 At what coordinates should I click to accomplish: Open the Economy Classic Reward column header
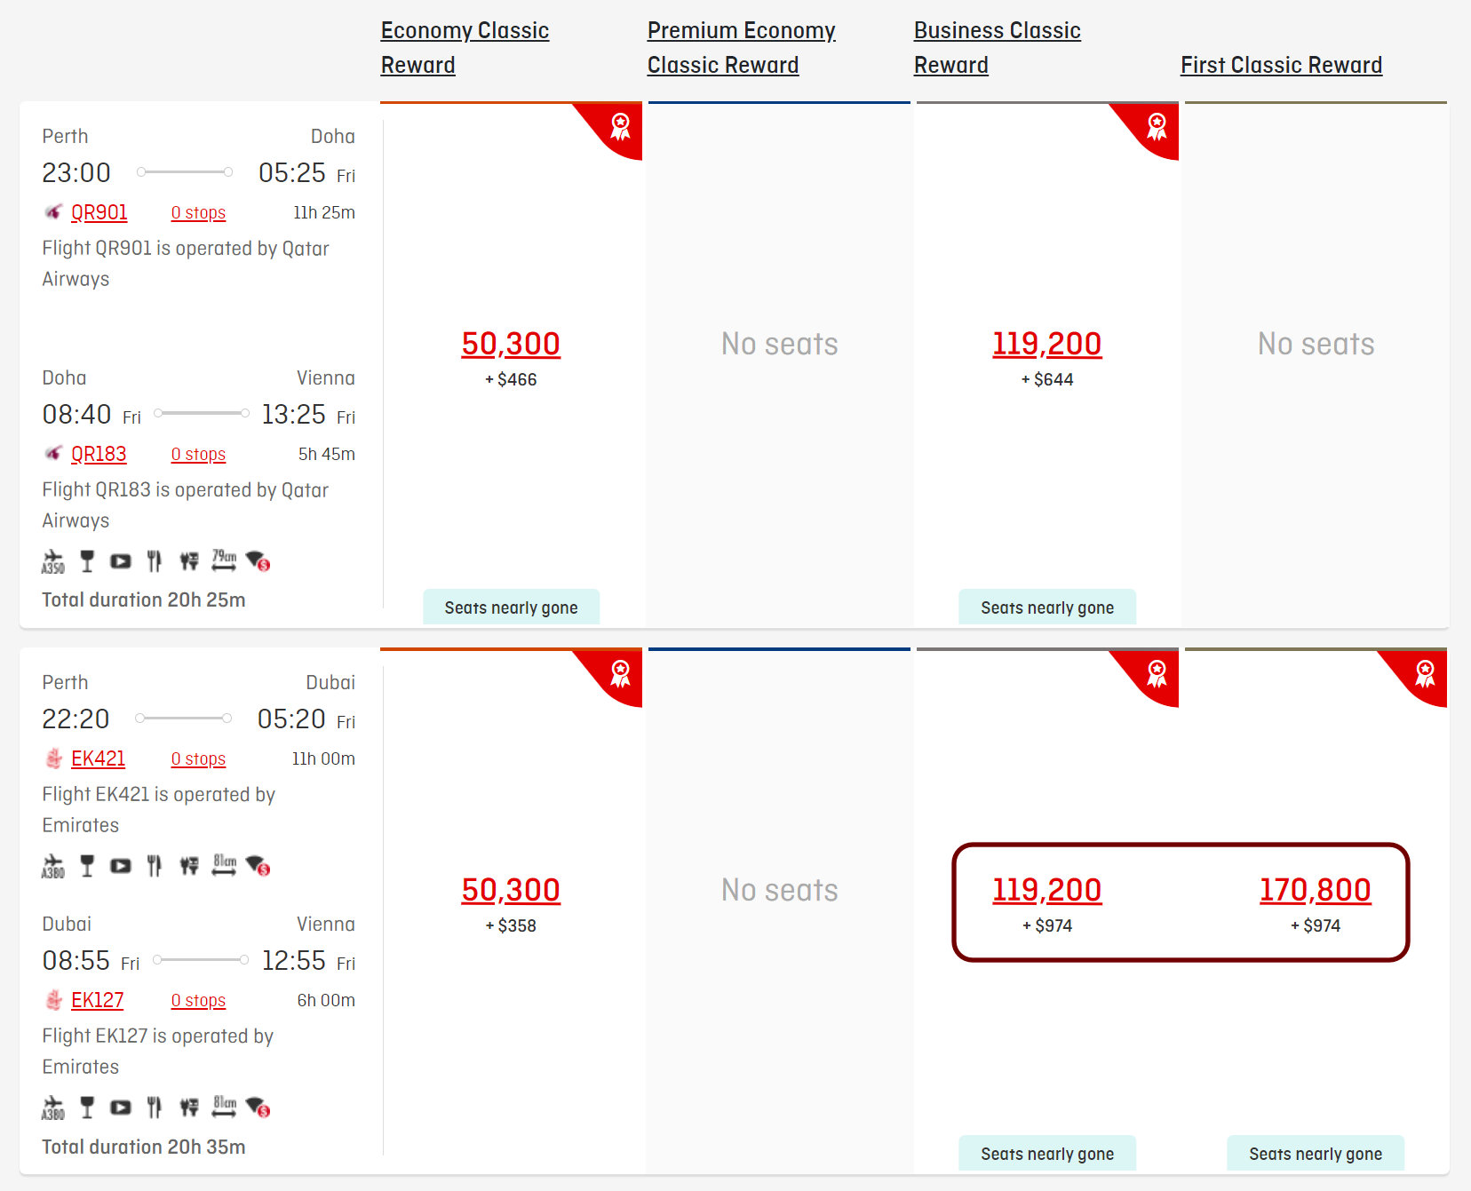465,48
